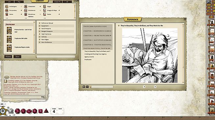Pick the triangular d4 red die
The image size is (215, 120).
46,111
